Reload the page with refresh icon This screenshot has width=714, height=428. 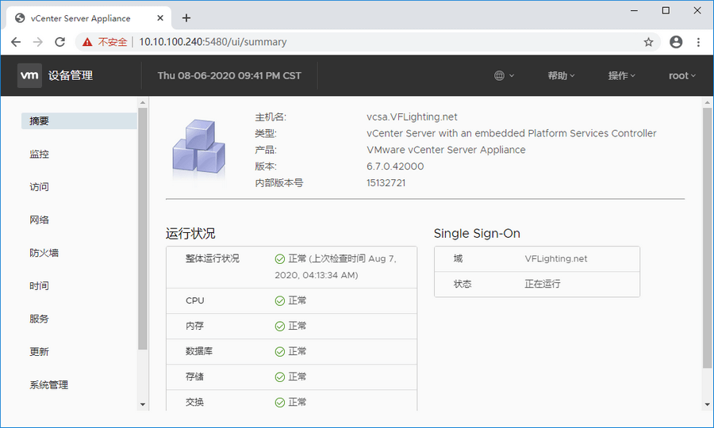coord(59,42)
